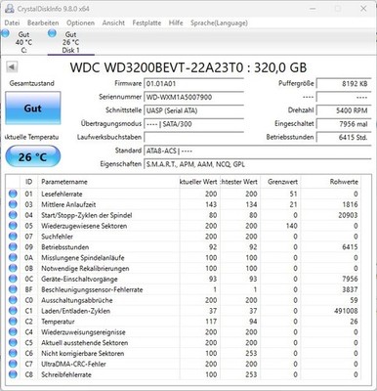This screenshot has width=377, height=391.
Task: Click the Standard field ATA8-ACS
Action: [257, 151]
